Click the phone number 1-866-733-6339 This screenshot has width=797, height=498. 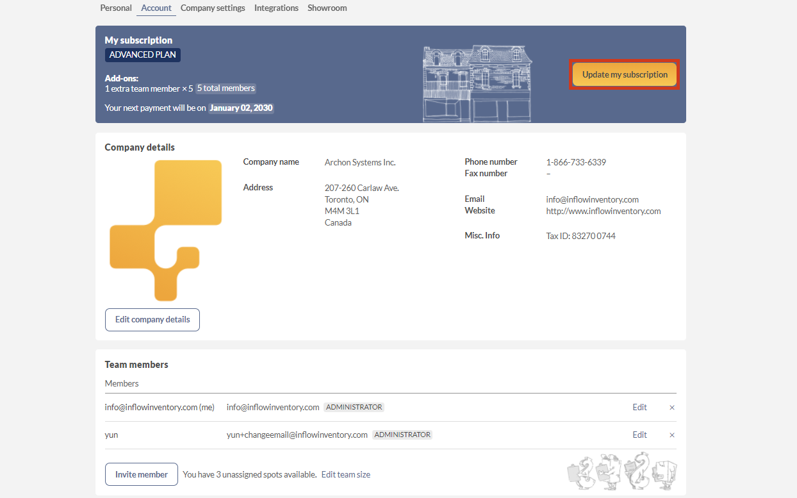pos(576,162)
